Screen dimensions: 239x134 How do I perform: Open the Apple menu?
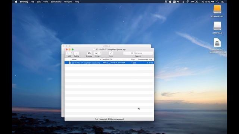(x=16, y=1)
